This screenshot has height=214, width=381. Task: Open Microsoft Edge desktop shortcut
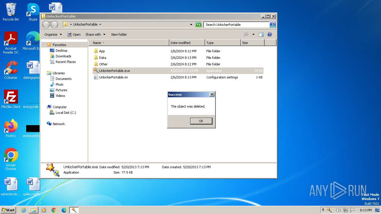(32, 41)
